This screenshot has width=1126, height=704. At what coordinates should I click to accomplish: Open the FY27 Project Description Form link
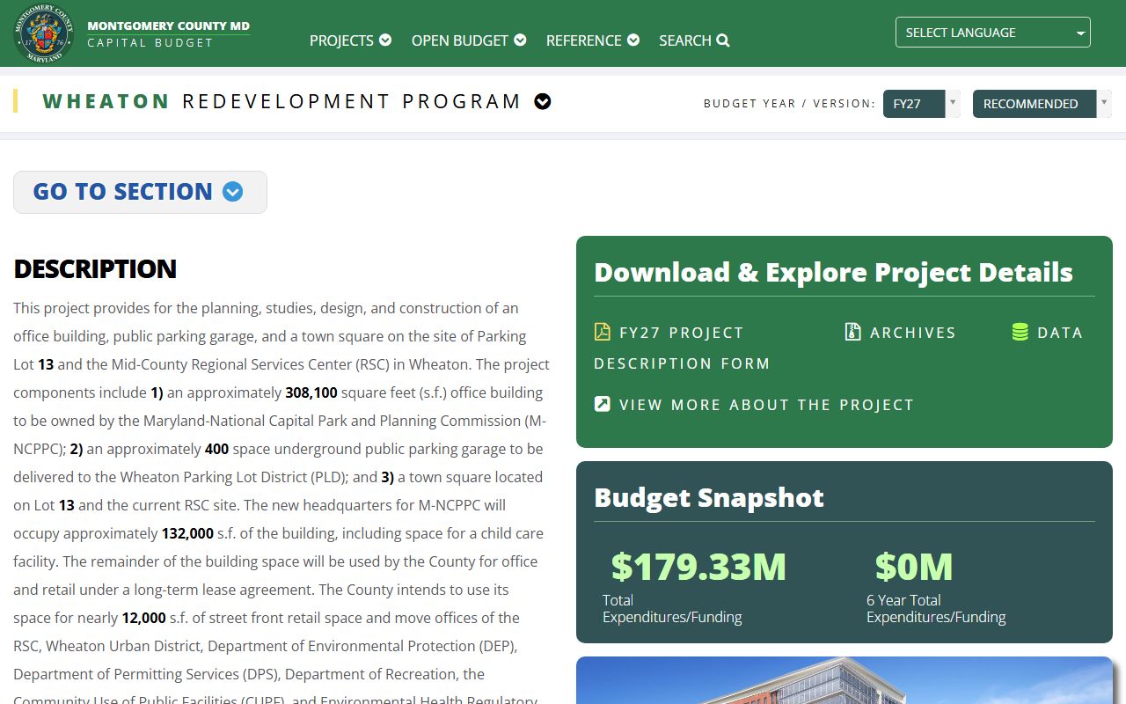click(682, 348)
